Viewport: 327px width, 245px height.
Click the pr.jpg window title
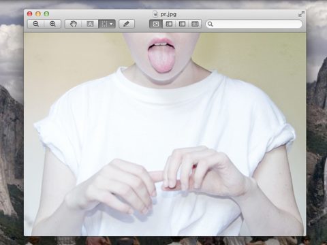pos(168,14)
